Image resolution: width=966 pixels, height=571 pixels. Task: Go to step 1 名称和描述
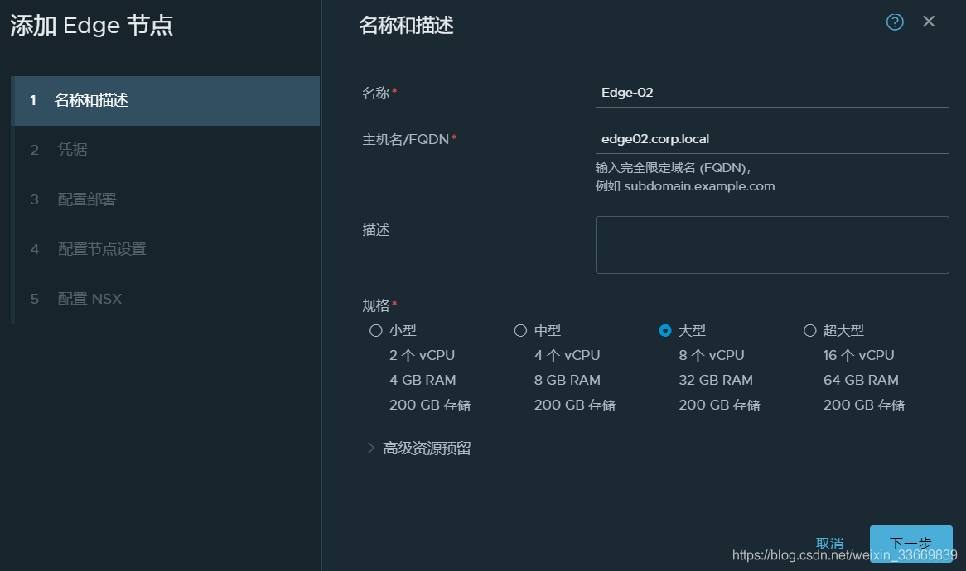[91, 101]
